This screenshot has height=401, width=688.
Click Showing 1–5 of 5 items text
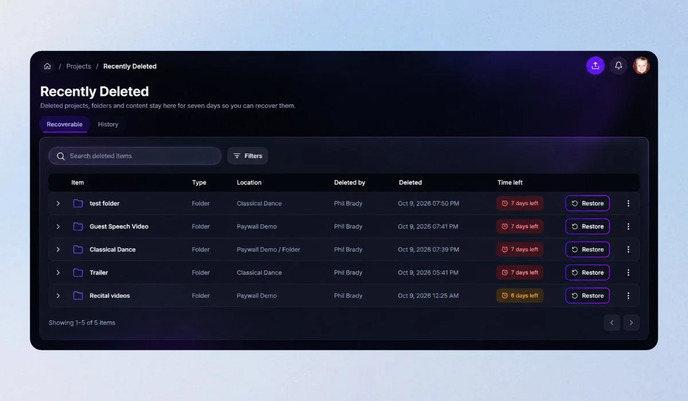tap(82, 323)
